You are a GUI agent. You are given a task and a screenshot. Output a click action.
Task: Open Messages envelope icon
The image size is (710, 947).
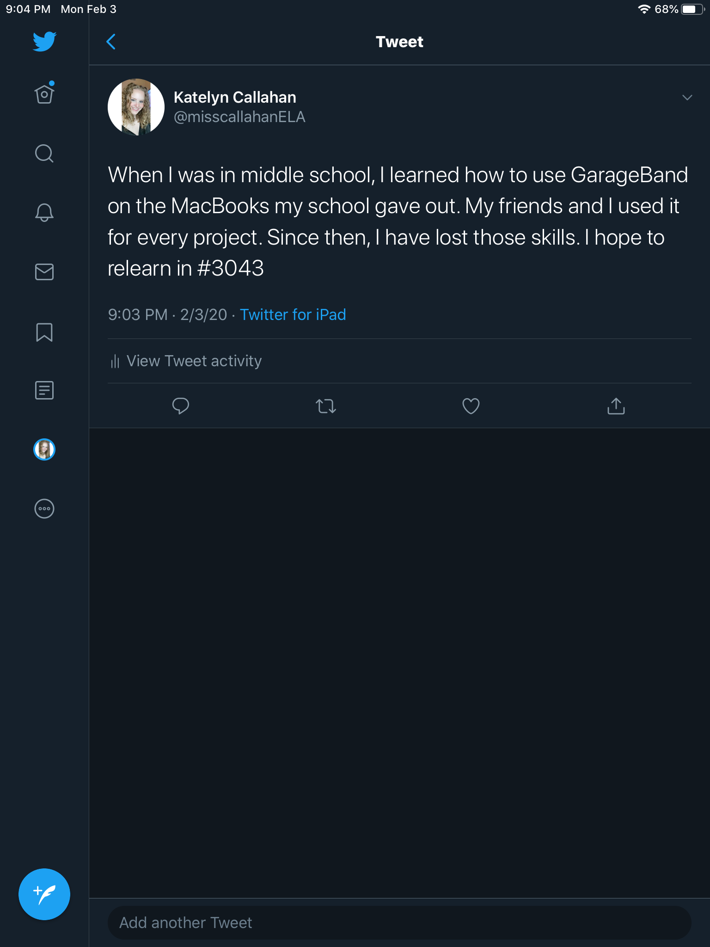click(44, 272)
